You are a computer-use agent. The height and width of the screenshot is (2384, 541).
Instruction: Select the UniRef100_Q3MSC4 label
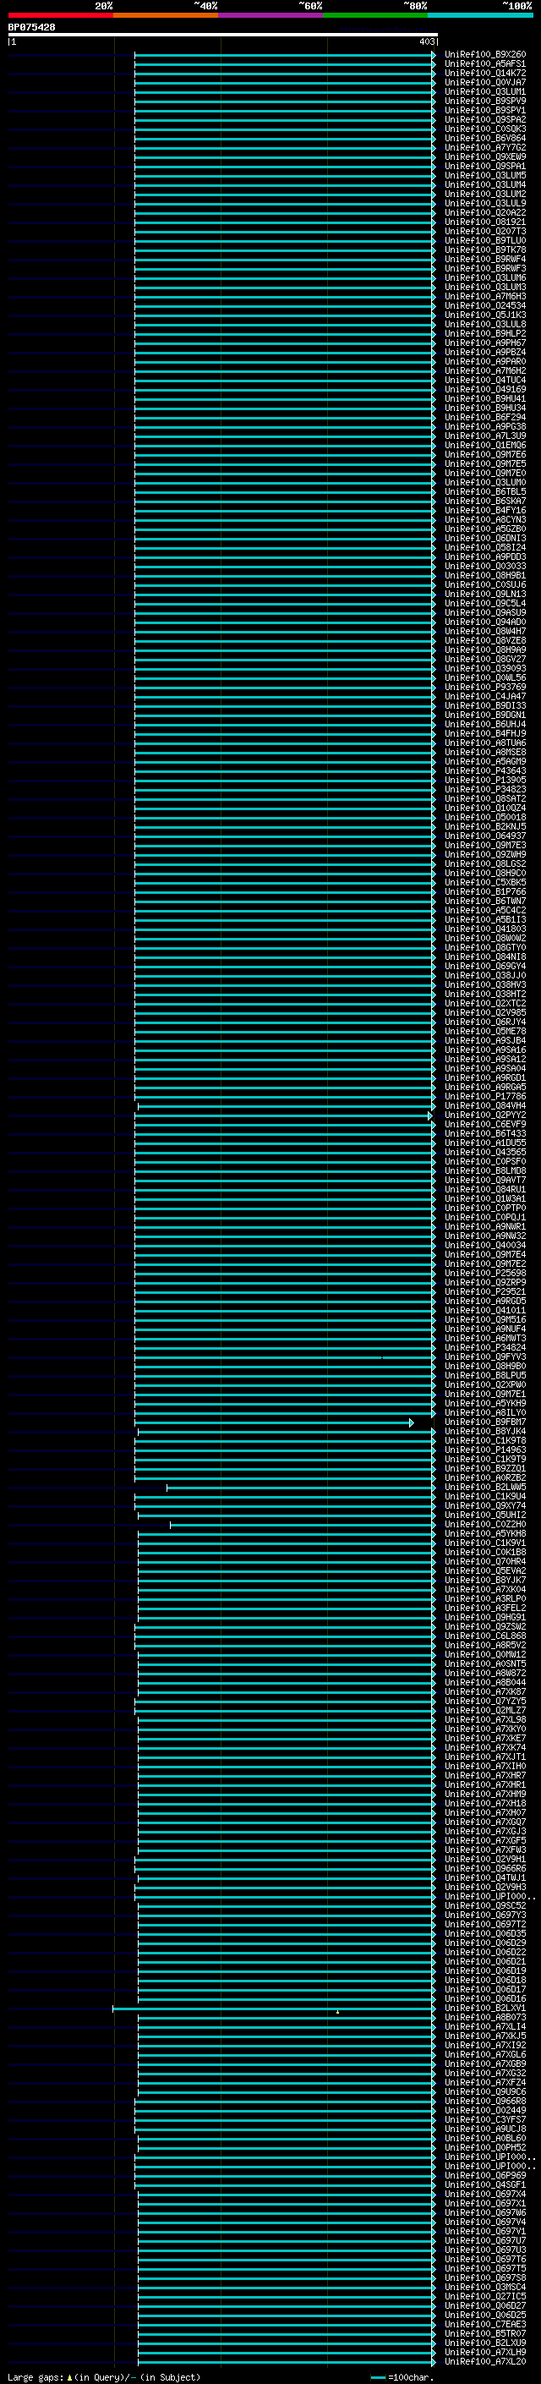(x=485, y=2287)
